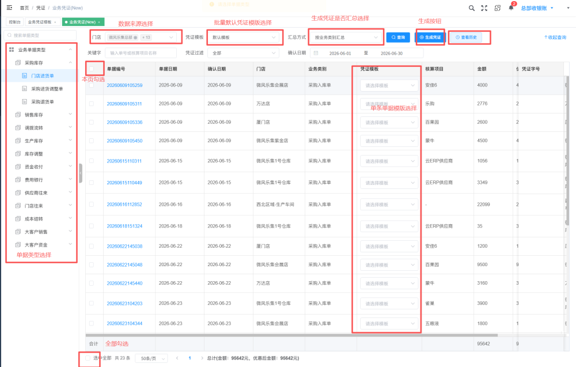Open the 汇总方式 dropdown

346,37
